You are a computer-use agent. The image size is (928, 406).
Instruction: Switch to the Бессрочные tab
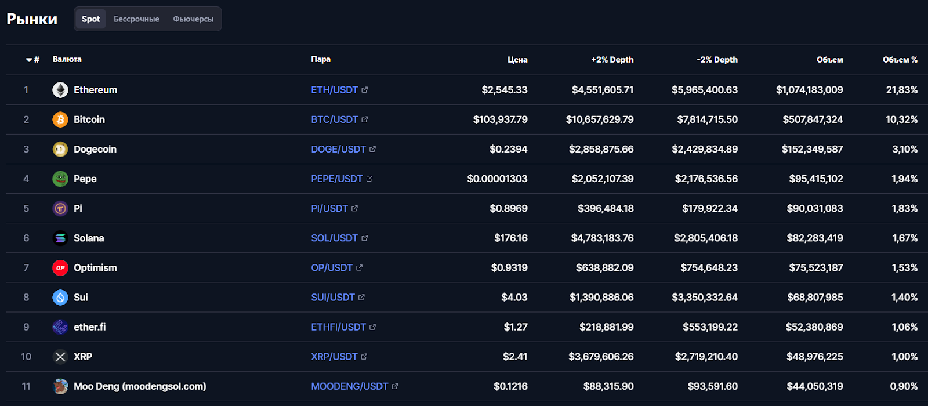(x=136, y=19)
